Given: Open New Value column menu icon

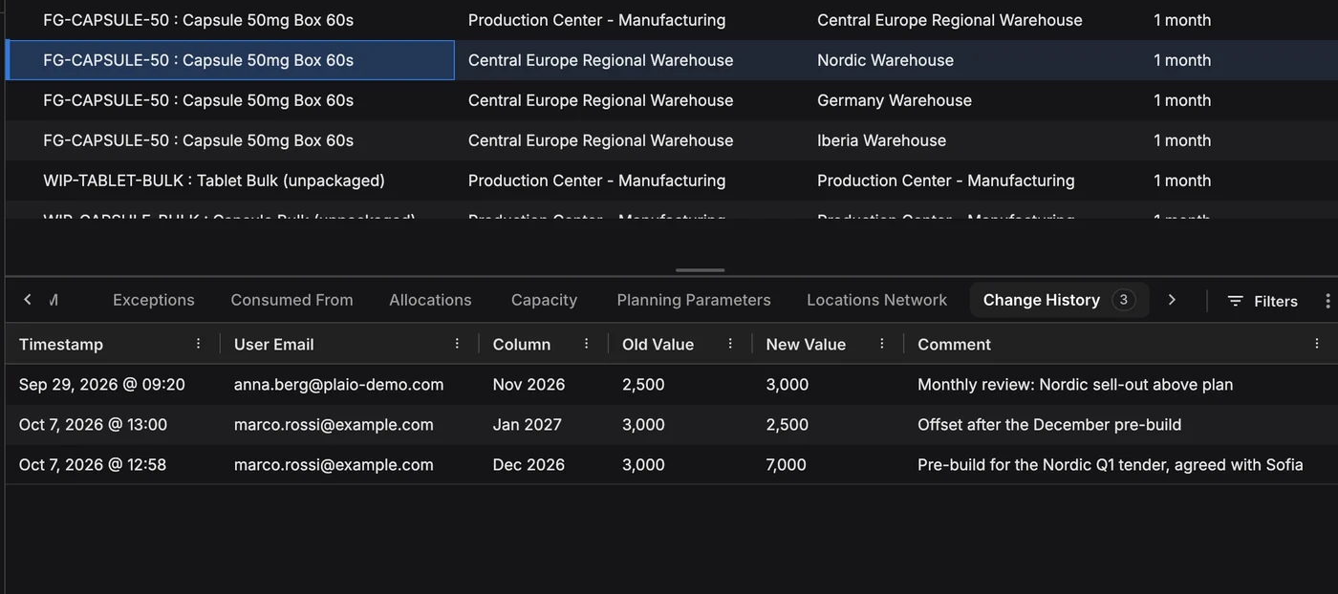Looking at the screenshot, I should [x=882, y=344].
